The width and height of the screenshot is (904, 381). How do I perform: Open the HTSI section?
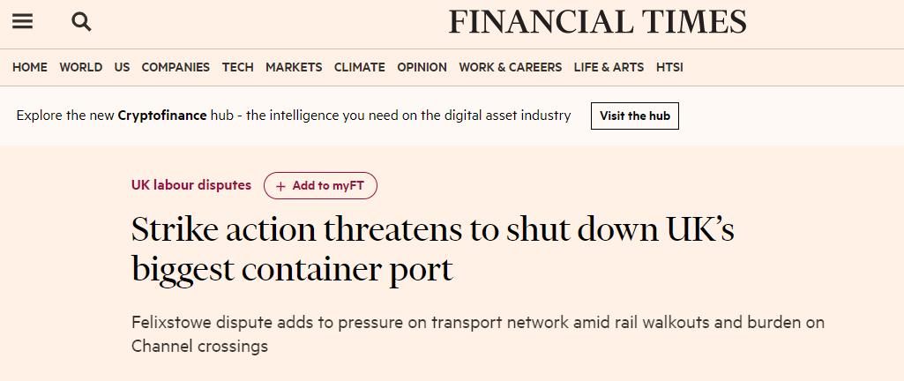(x=669, y=67)
